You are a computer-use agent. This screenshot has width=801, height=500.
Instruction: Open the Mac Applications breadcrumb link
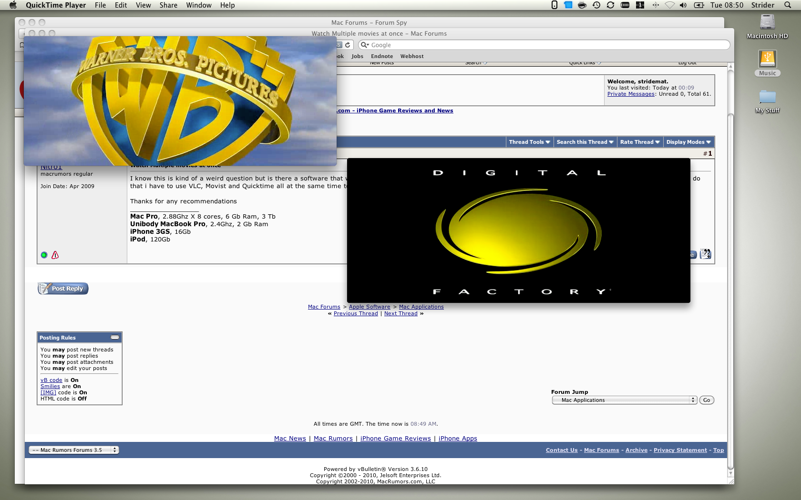pyautogui.click(x=421, y=307)
